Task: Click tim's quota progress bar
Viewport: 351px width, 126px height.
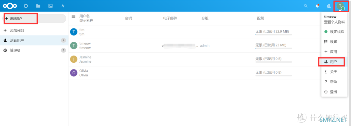Action: (274, 35)
